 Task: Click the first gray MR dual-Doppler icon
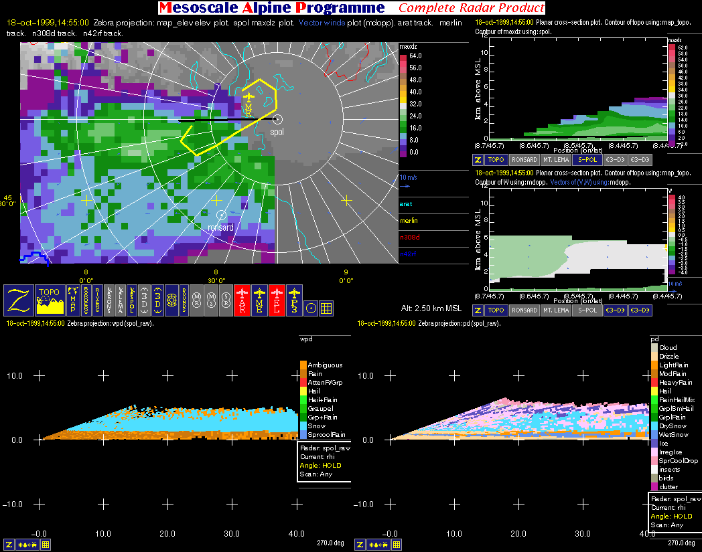tap(196, 300)
